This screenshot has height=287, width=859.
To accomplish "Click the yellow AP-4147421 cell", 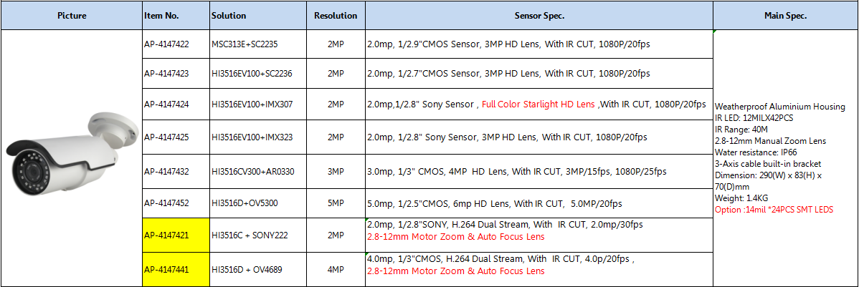I will click(x=176, y=235).
